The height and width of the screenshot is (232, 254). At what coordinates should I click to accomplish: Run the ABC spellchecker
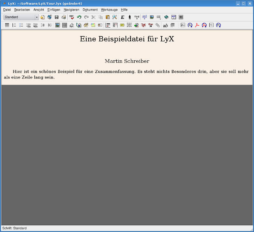point(71,17)
